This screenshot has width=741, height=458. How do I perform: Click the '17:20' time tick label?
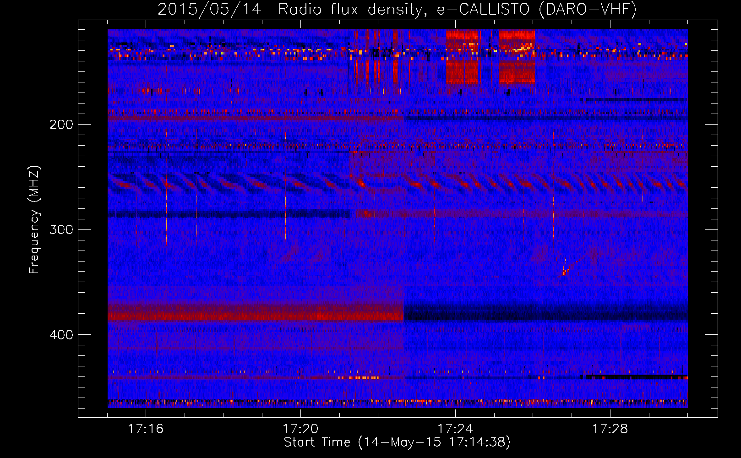coord(300,429)
